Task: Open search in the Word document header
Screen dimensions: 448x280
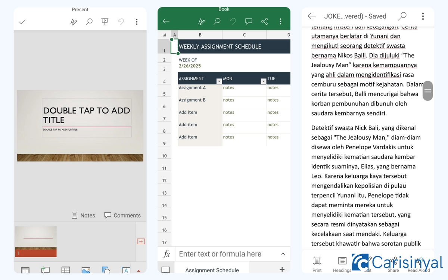Action: pyautogui.click(x=402, y=16)
